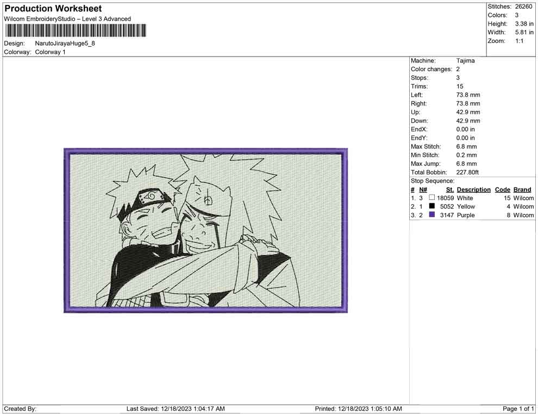Click the black swatch beside Yellow
Image resolution: width=538 pixels, height=414 pixels.
[x=431, y=206]
